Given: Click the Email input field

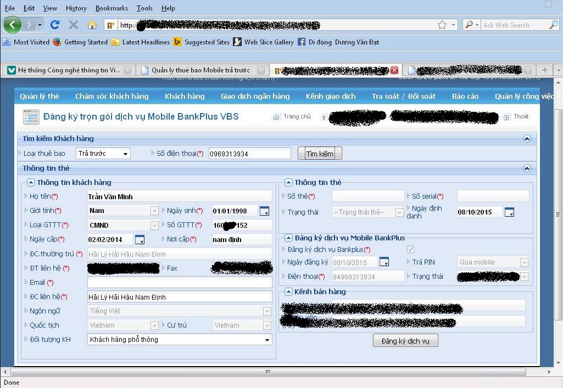Looking at the screenshot, I should click(x=180, y=282).
